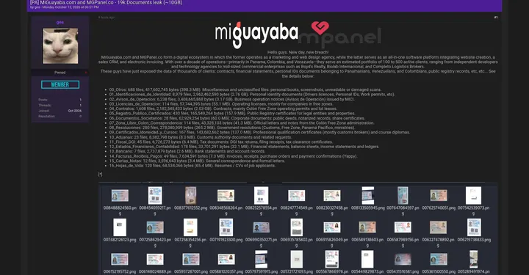
Task: Open file icon 007647084597.png
Action: 403,196
